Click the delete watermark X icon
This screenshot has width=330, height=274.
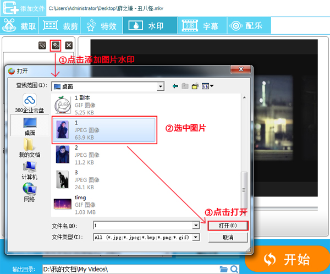coord(68,46)
